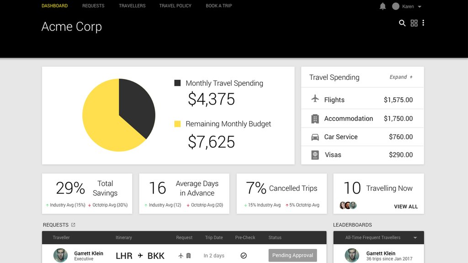Click the travelling-now avatar cluster

pyautogui.click(x=348, y=205)
